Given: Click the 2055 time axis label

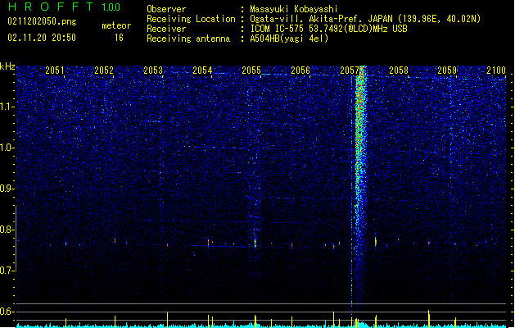Looking at the screenshot, I should click(251, 71).
